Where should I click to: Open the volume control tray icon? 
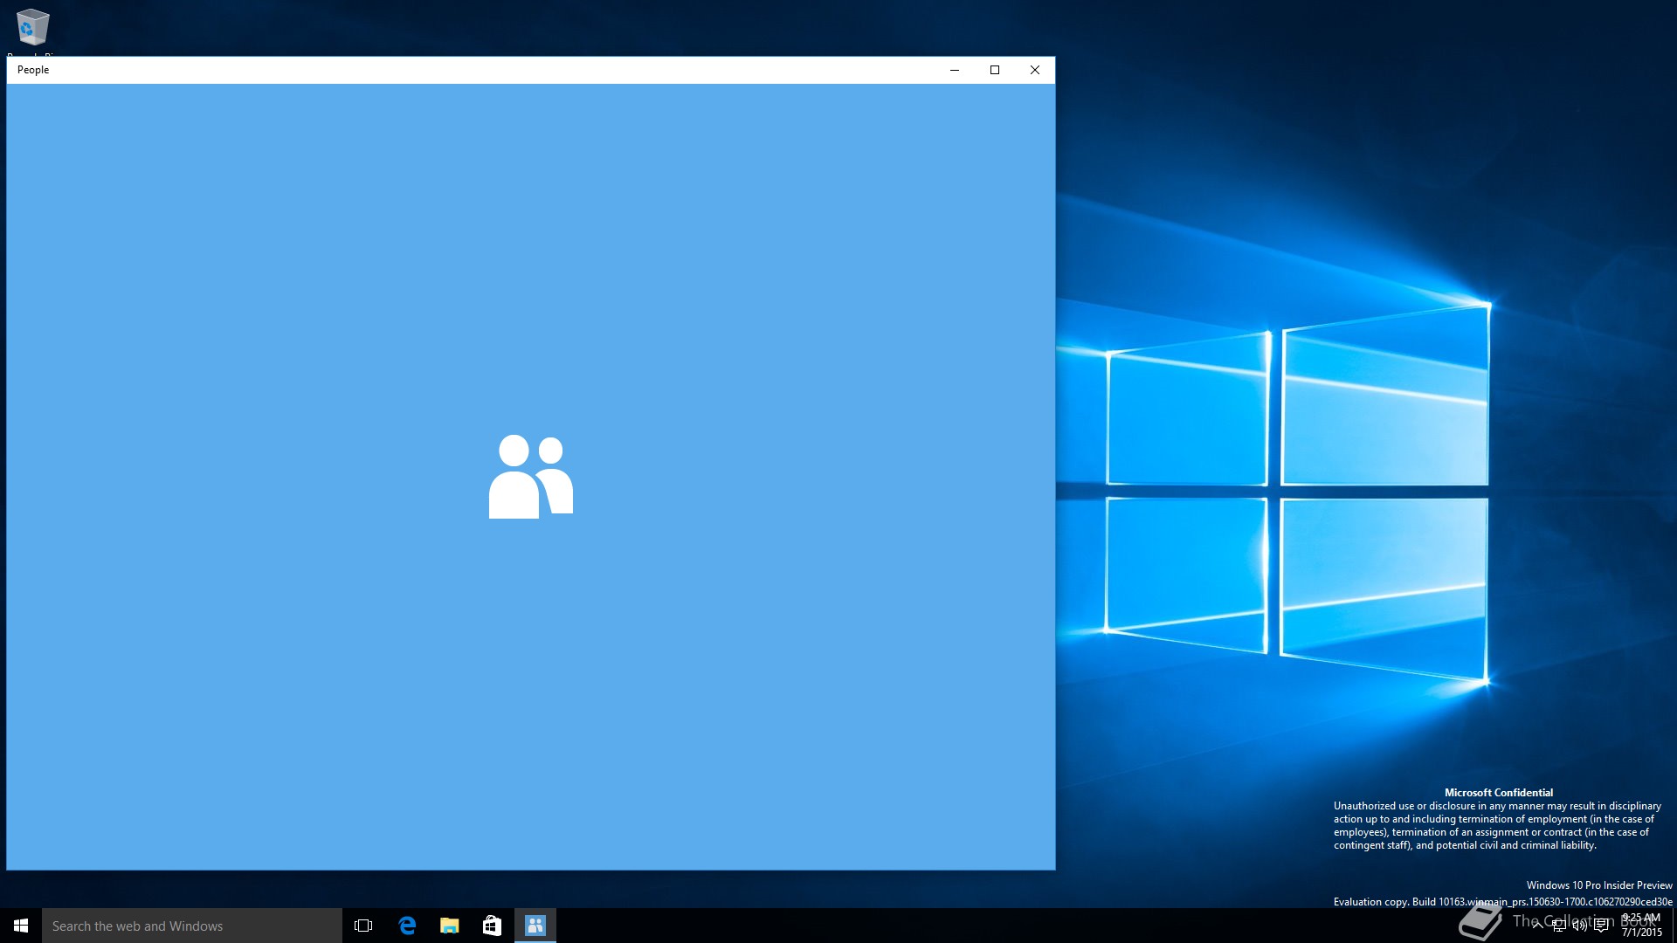click(x=1580, y=926)
